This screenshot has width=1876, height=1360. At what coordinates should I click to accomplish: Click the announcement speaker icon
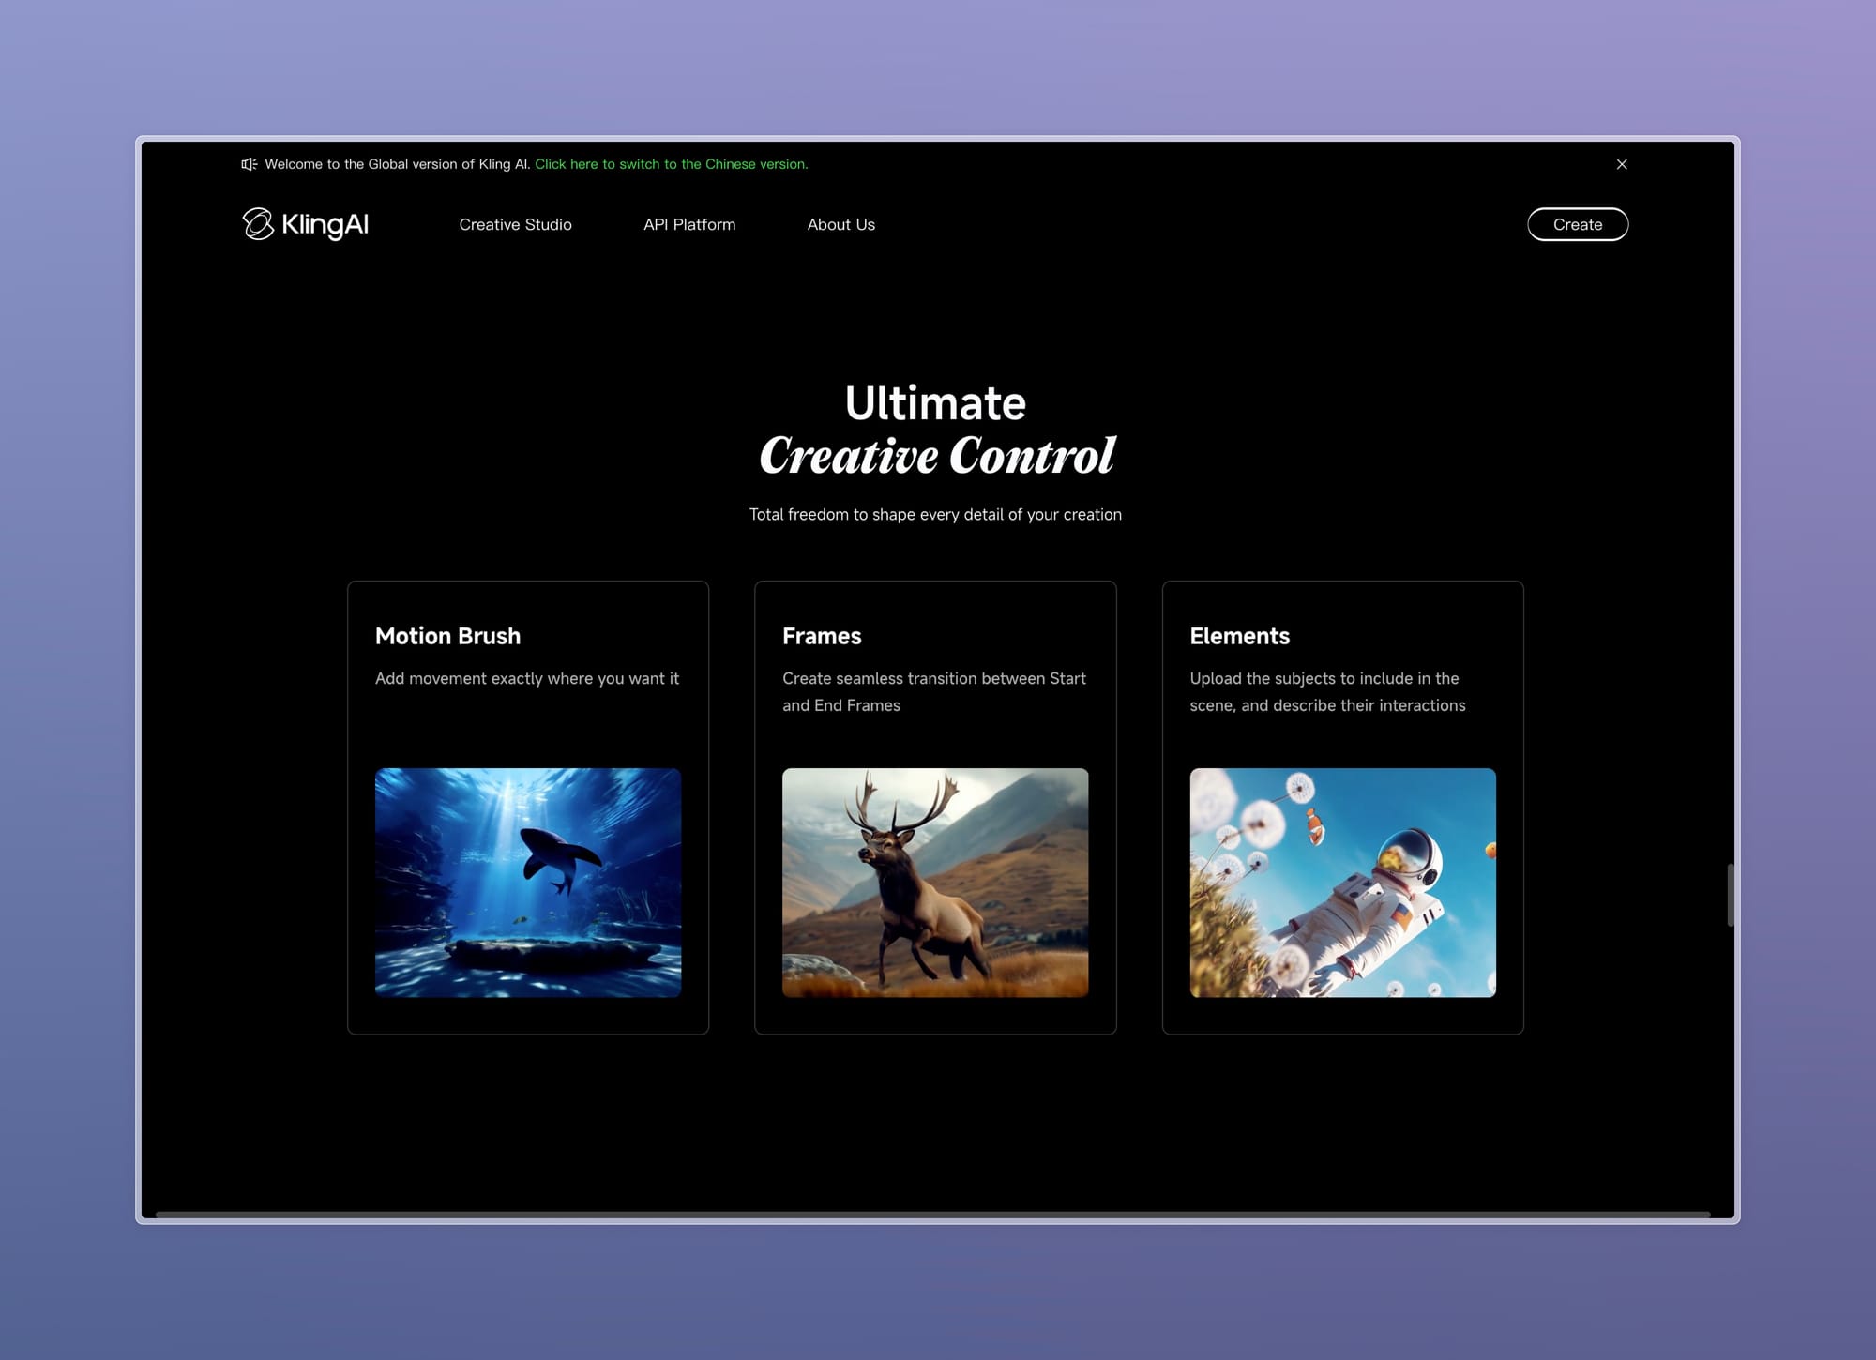click(249, 164)
